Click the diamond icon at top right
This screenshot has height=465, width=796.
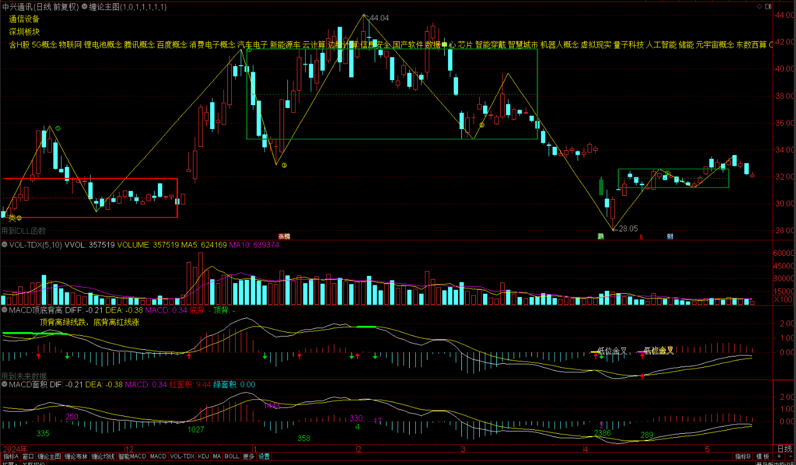759,7
